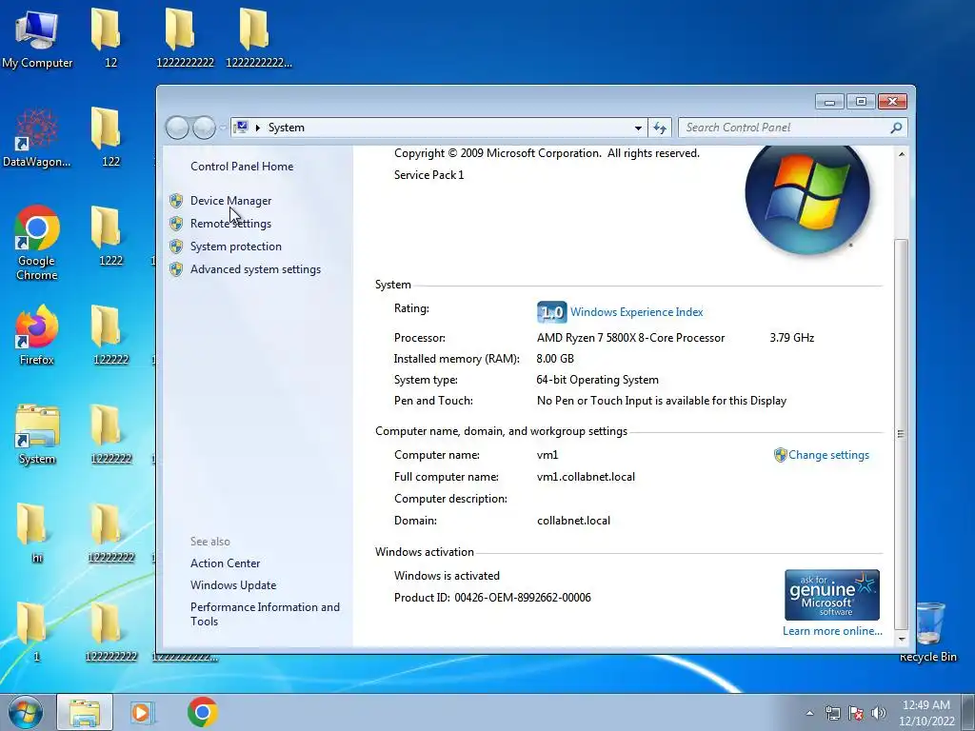Open Performance Information and Tools
Viewport: 975px width, 731px height.
pos(265,614)
